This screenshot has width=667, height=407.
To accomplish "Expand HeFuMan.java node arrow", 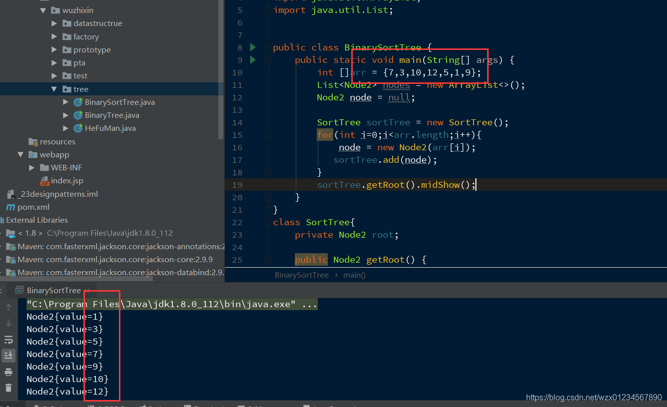I will click(66, 128).
